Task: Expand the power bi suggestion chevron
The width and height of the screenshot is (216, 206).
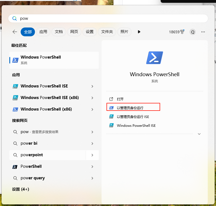Action: pyautogui.click(x=92, y=144)
